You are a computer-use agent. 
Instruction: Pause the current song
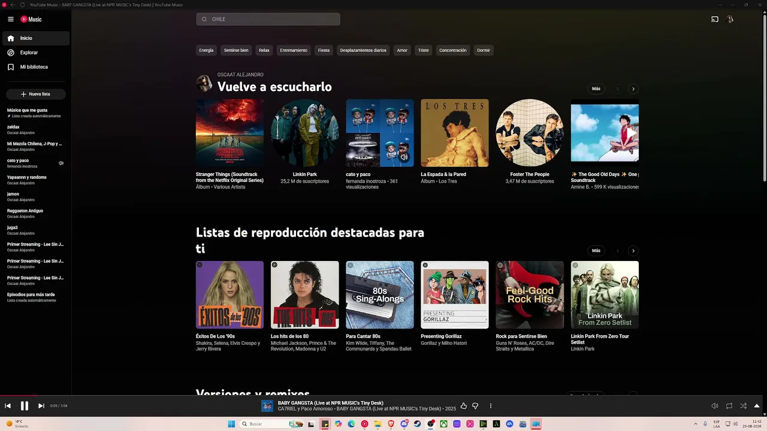coord(25,406)
